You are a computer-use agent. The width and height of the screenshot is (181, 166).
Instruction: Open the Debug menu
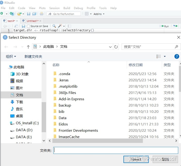point(78,8)
